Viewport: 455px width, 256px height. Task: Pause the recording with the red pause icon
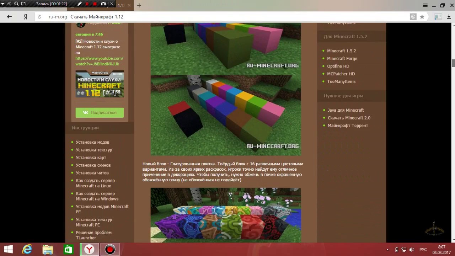click(87, 4)
